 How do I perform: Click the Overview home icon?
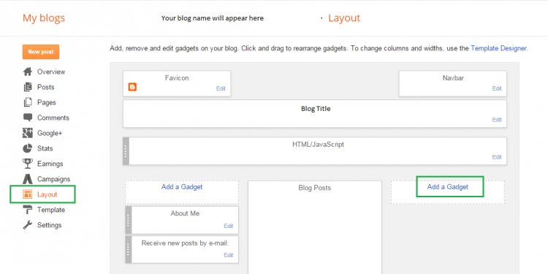[x=28, y=72]
